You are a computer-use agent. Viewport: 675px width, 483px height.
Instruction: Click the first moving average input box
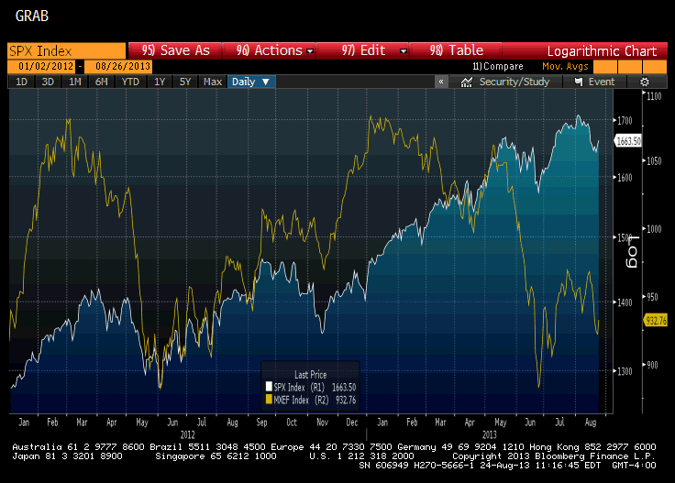[x=604, y=67]
